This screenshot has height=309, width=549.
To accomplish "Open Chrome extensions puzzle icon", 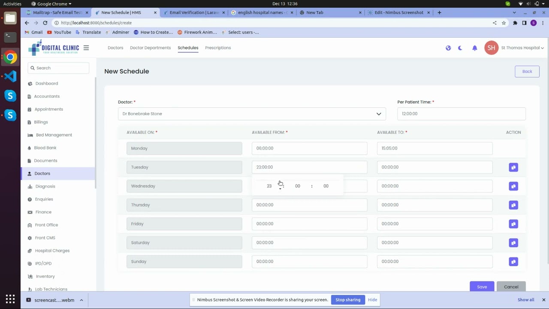I will coord(515,23).
